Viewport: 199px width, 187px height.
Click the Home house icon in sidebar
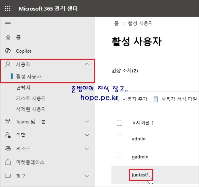pyautogui.click(x=8, y=37)
